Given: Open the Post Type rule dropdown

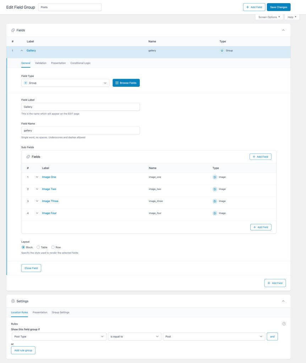Looking at the screenshot, I should pyautogui.click(x=59, y=336).
